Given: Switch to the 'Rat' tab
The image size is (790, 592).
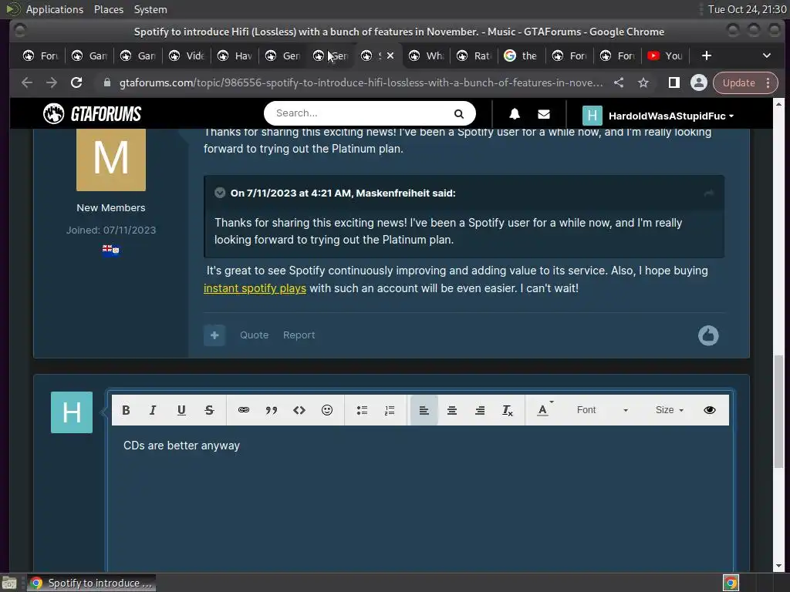Looking at the screenshot, I should pyautogui.click(x=474, y=55).
